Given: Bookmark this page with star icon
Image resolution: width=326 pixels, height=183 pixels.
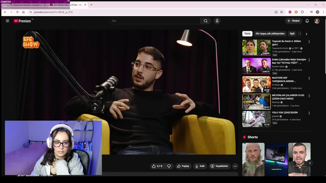Looking at the screenshot, I should pos(281,12).
